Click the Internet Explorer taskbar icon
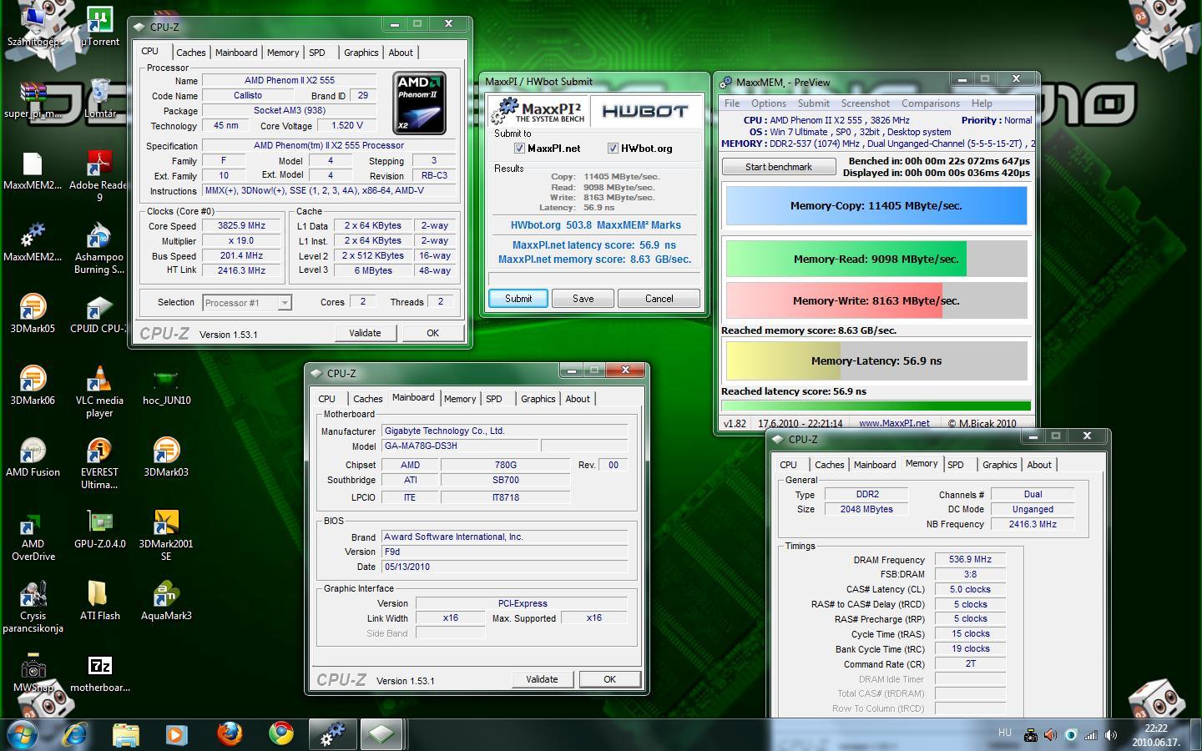Viewport: 1202px width, 751px height. [74, 733]
